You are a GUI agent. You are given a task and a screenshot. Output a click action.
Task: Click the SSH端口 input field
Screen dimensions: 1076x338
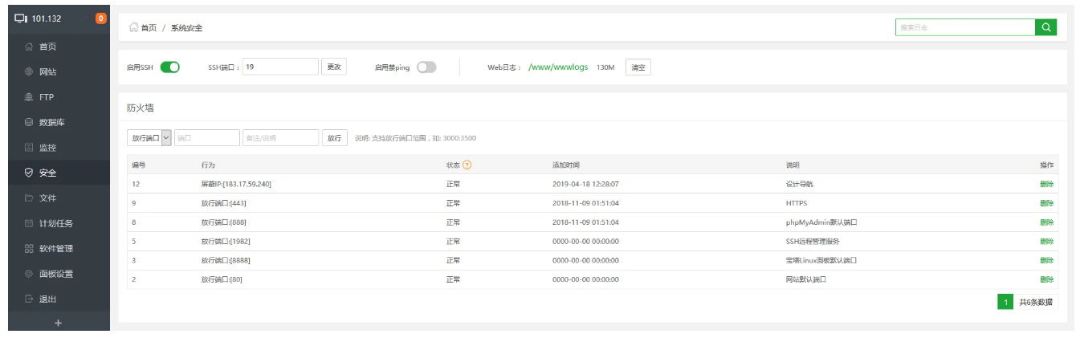point(280,67)
